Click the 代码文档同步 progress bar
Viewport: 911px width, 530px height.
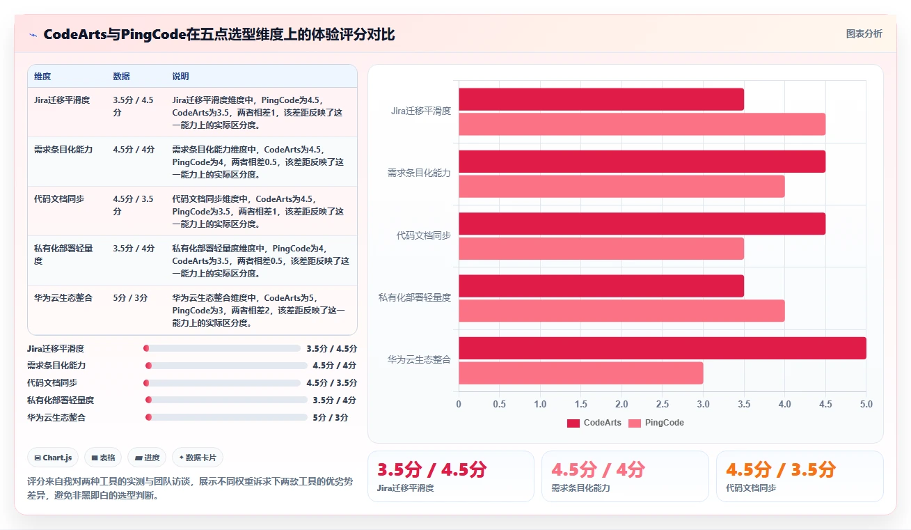(x=222, y=383)
